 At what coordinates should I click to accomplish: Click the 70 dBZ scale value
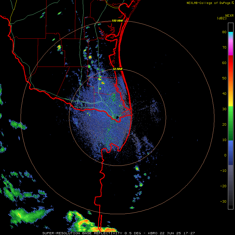[x=224, y=48]
